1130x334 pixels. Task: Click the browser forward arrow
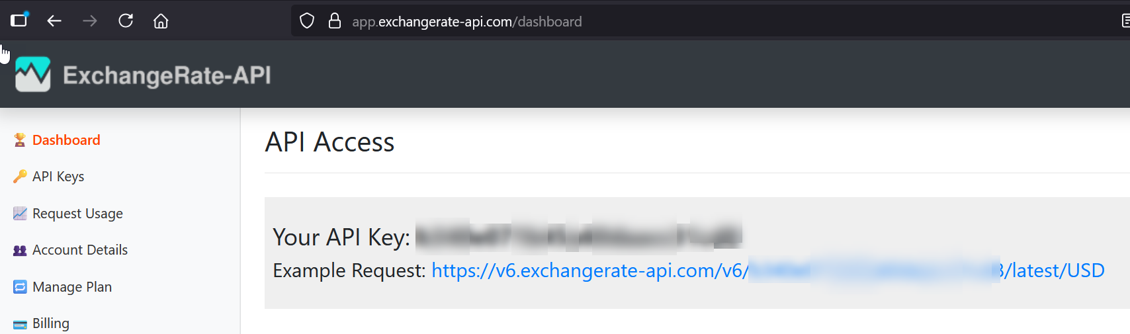(90, 21)
